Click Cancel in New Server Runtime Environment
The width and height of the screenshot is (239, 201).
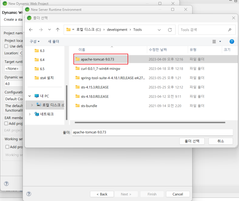(178, 194)
